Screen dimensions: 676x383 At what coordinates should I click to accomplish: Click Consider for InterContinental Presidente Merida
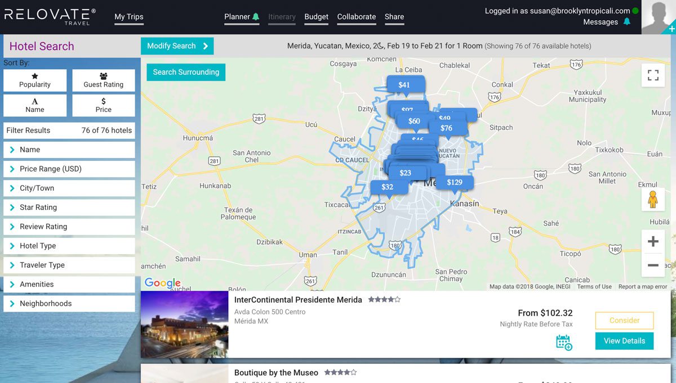(x=624, y=321)
